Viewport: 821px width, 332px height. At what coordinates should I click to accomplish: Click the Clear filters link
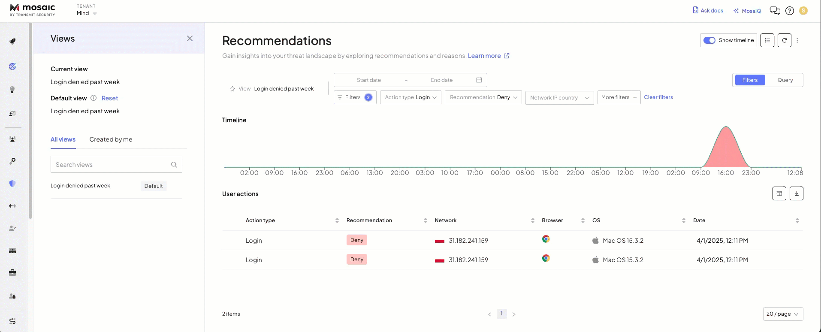[x=658, y=97]
